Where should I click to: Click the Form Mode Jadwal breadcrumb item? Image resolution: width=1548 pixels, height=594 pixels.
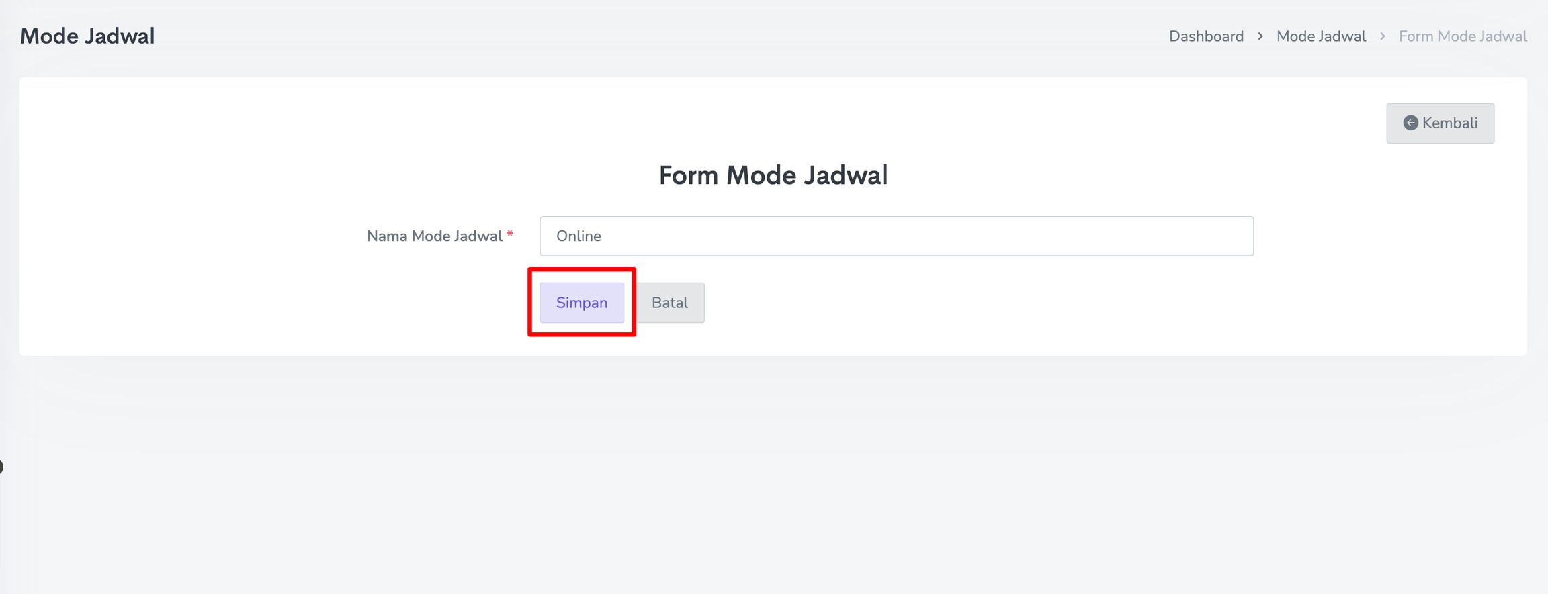tap(1463, 36)
